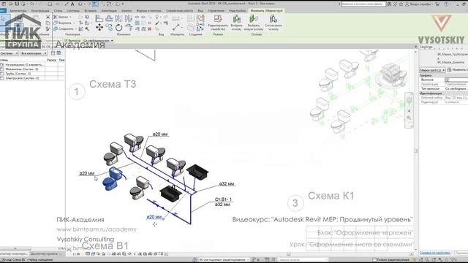Select the Rotate tool in Modify panel
The image size is (468, 263).
(118, 28)
